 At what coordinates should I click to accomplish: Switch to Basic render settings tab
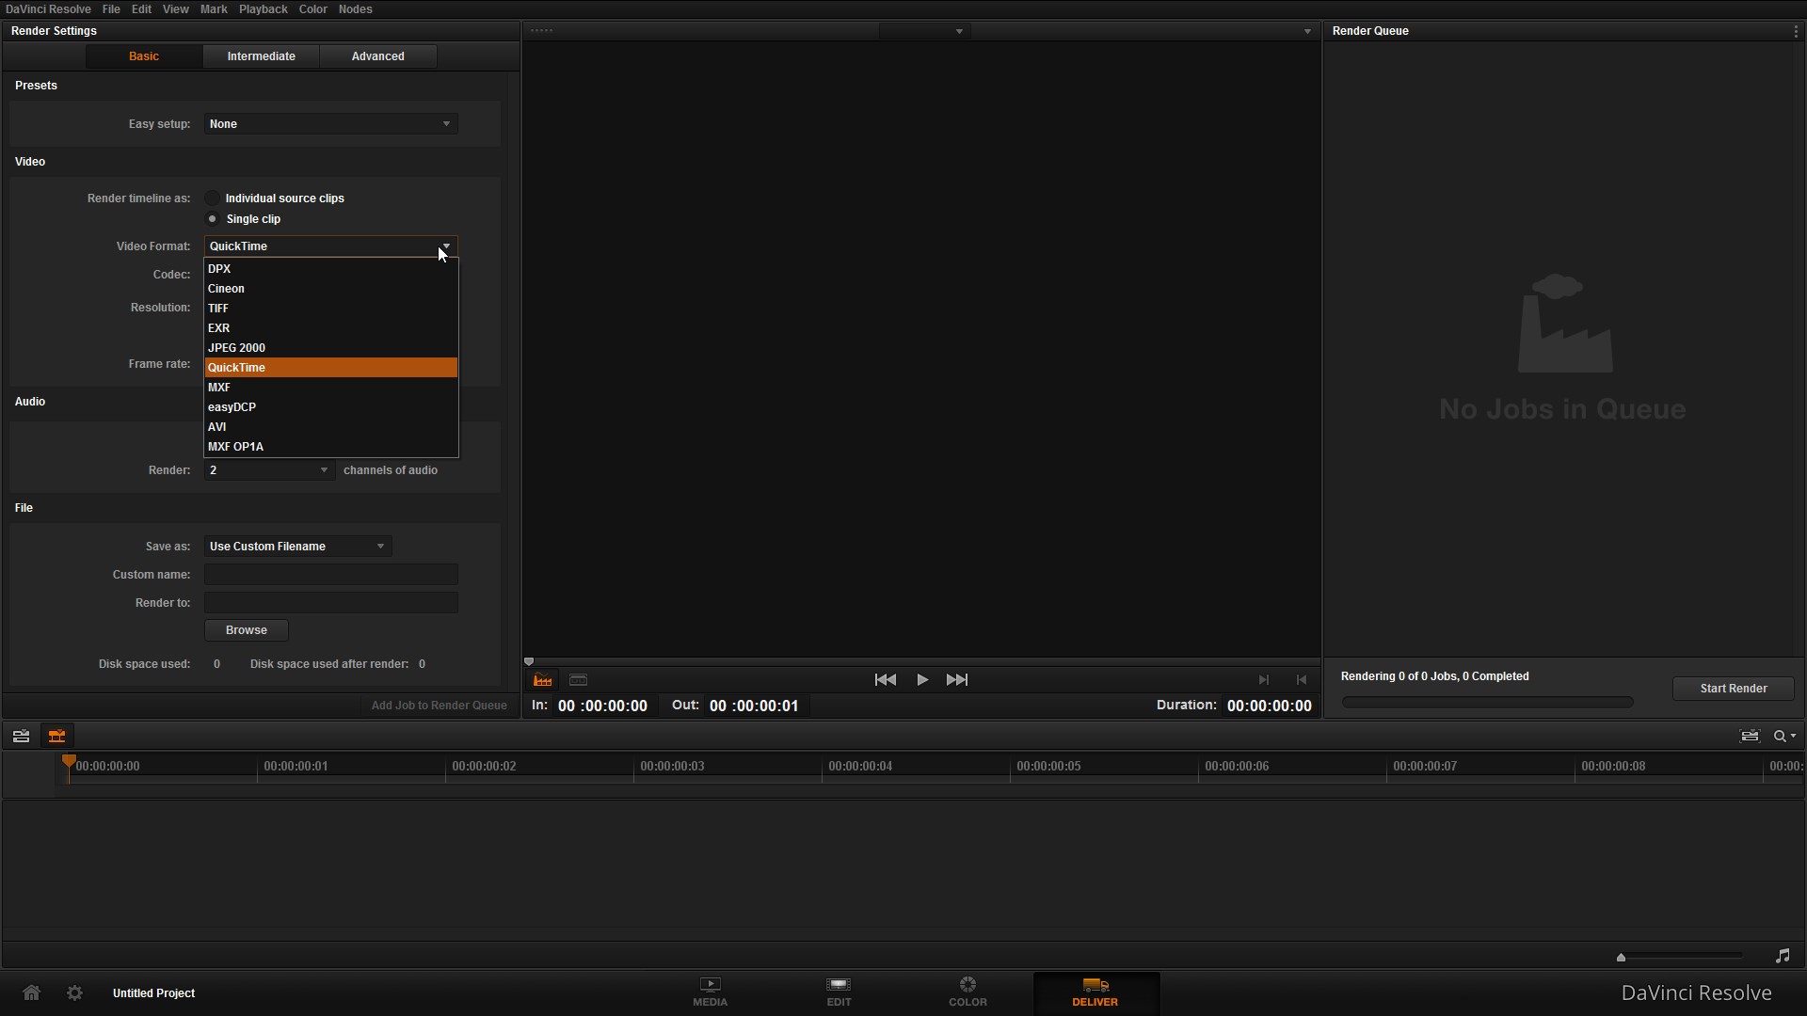click(x=144, y=56)
